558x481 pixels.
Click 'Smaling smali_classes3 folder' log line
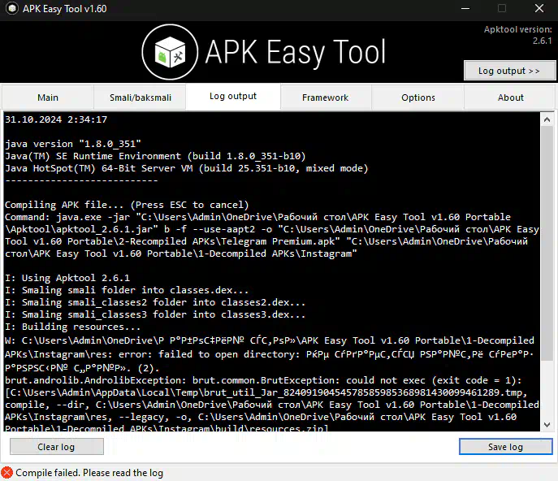coord(155,314)
